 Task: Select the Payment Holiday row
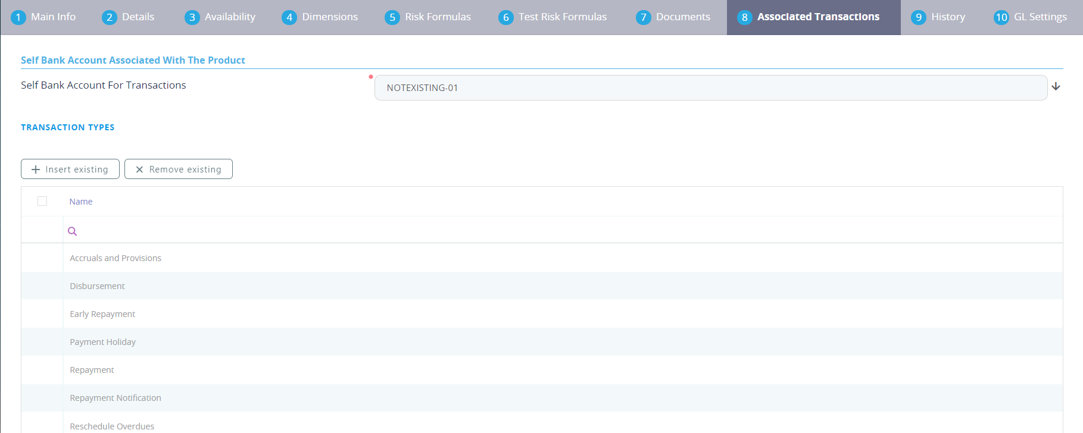tap(102, 342)
